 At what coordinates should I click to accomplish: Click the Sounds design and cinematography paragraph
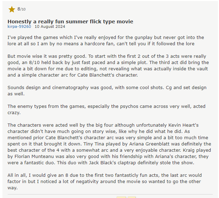107,90
